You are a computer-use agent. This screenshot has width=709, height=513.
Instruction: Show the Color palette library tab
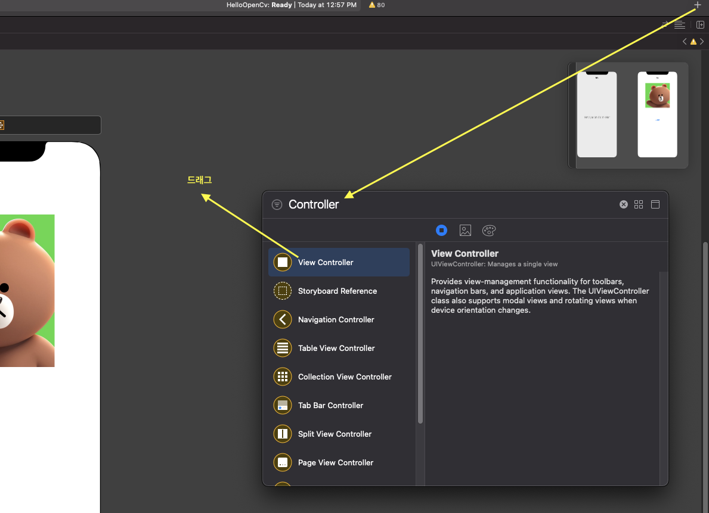489,231
